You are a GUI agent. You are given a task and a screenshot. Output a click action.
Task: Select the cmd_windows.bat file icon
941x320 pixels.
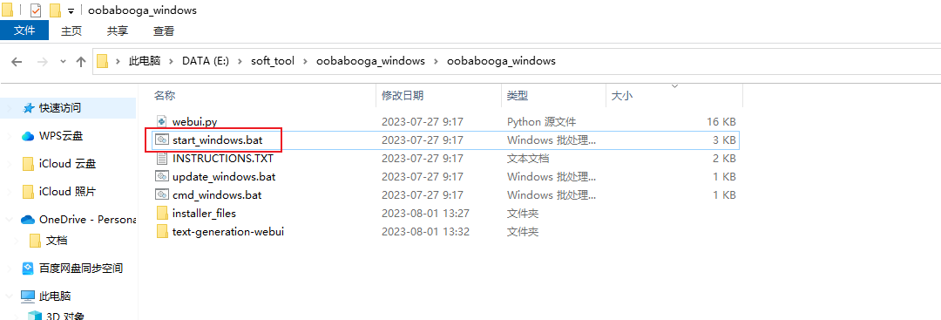pyautogui.click(x=161, y=194)
